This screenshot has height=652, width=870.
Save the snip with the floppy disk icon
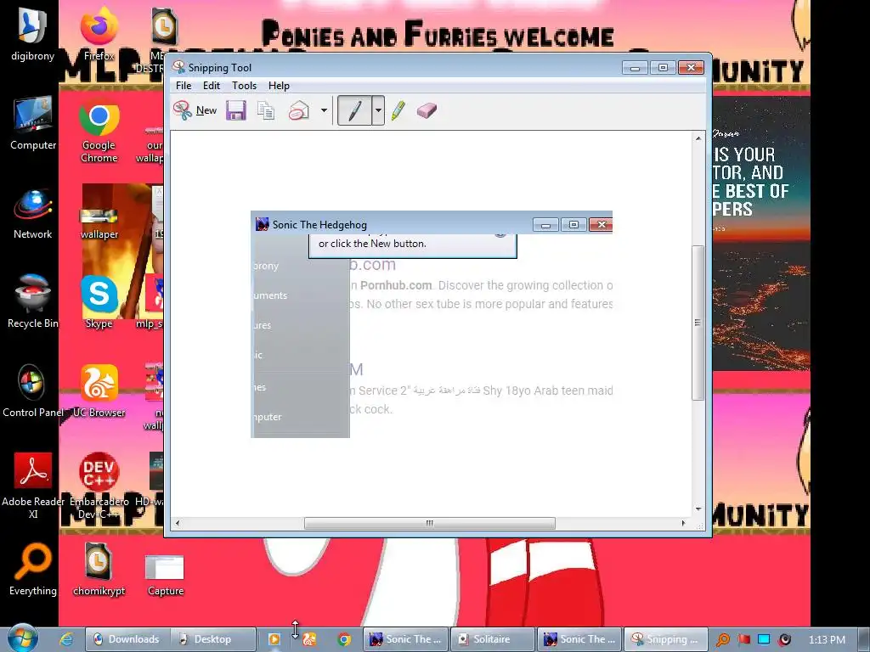point(236,110)
